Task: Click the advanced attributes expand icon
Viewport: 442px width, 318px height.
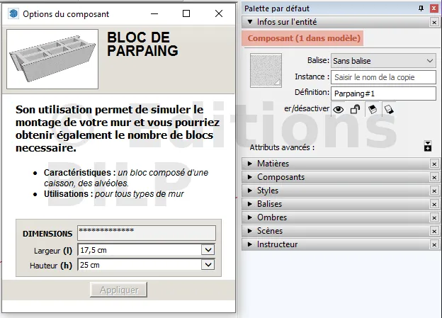Action: pyautogui.click(x=428, y=147)
